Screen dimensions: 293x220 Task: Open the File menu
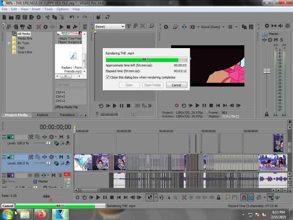(5, 9)
